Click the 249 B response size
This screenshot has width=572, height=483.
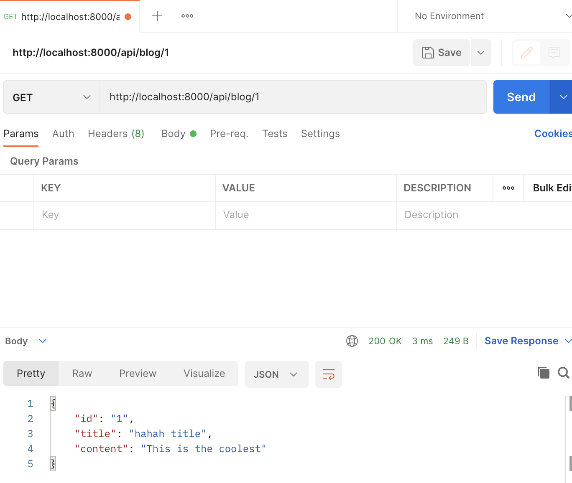pos(456,341)
